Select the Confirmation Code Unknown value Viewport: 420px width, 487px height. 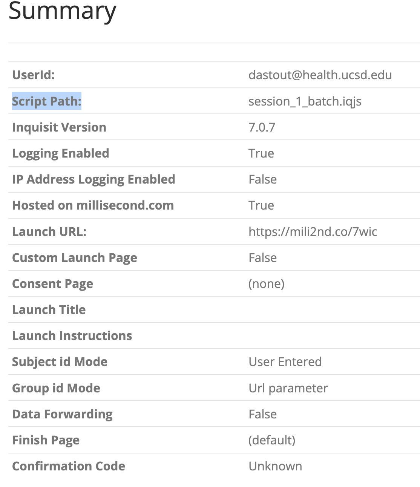click(275, 466)
